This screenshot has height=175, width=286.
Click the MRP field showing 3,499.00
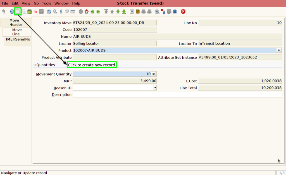pos(115,81)
